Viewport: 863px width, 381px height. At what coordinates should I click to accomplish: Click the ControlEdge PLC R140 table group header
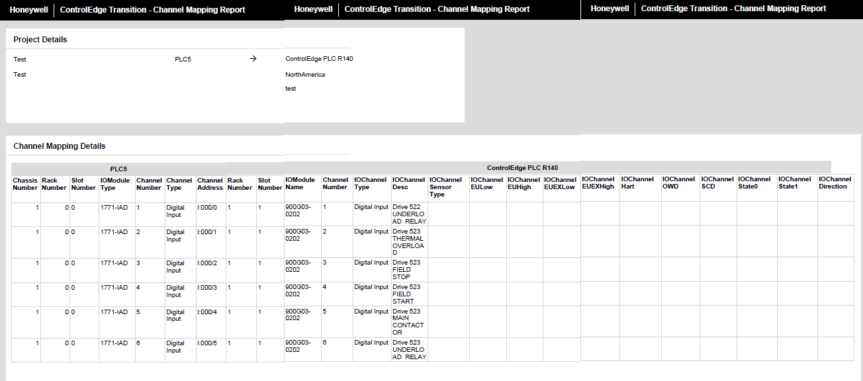pos(522,168)
